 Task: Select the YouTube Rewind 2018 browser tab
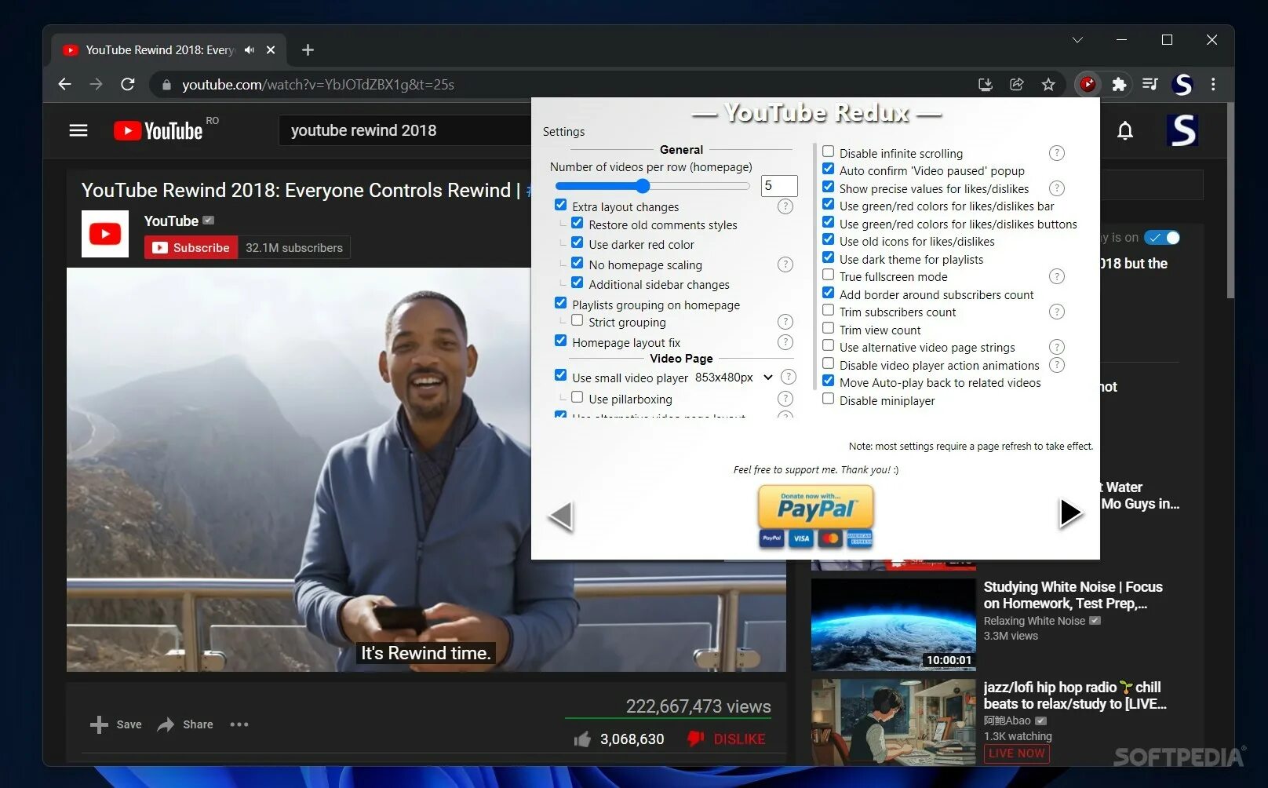[x=169, y=50]
